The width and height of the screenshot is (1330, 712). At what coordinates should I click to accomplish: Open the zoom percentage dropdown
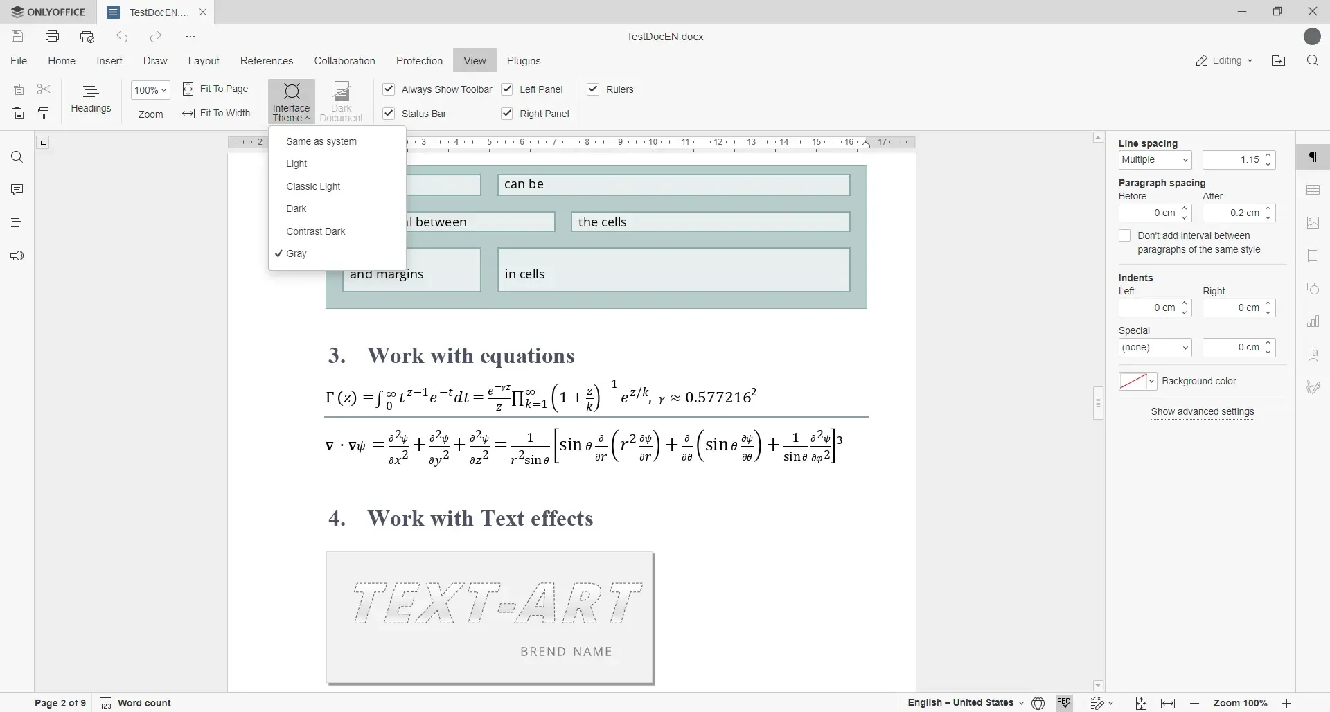point(150,90)
